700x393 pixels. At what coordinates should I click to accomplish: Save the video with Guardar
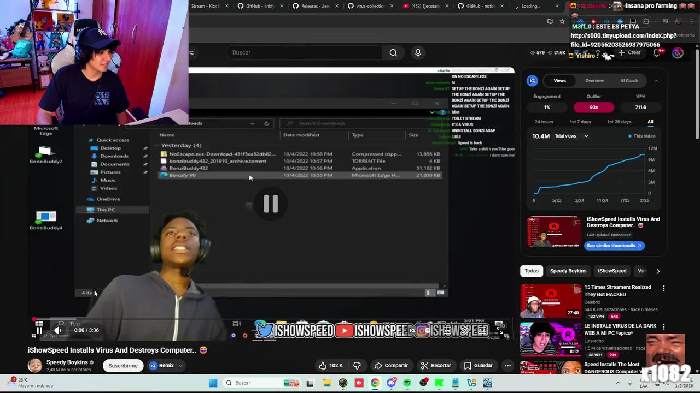479,365
